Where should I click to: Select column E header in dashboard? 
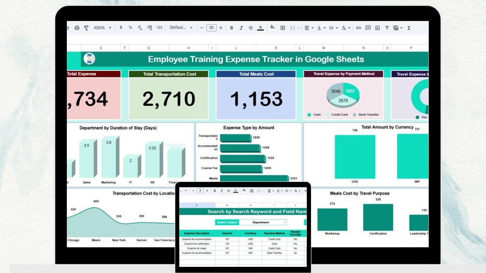[x=101, y=48]
